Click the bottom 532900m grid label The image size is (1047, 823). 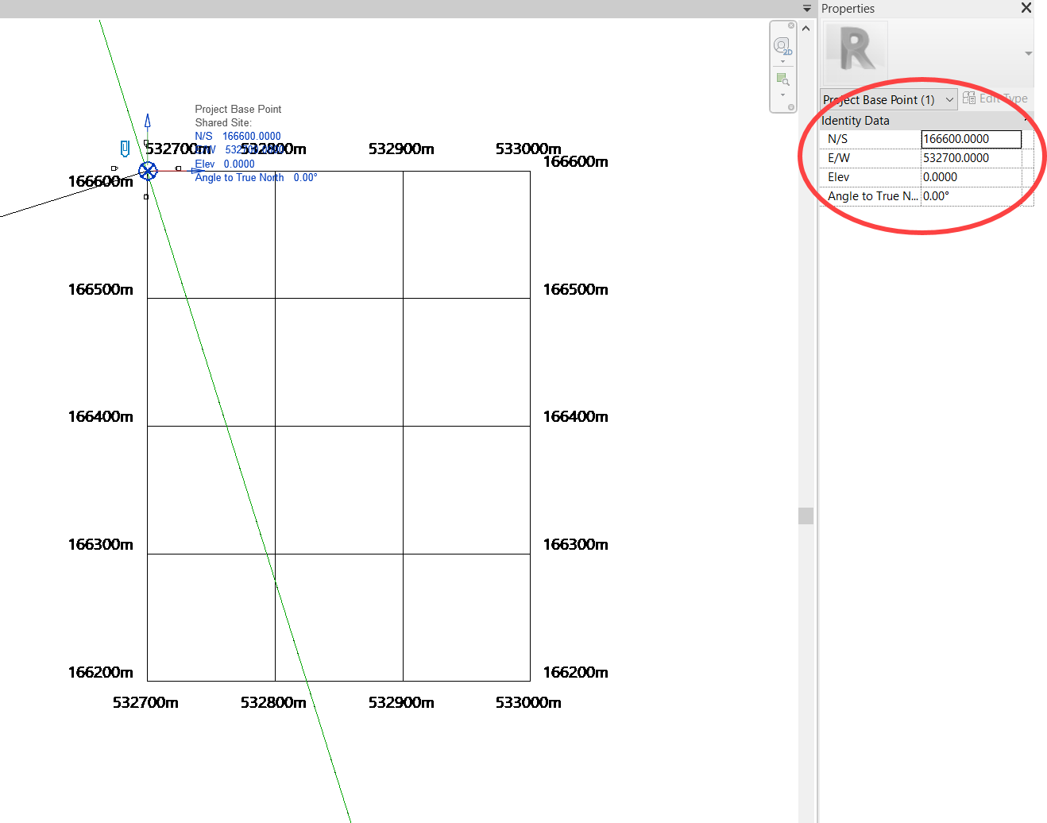[401, 702]
